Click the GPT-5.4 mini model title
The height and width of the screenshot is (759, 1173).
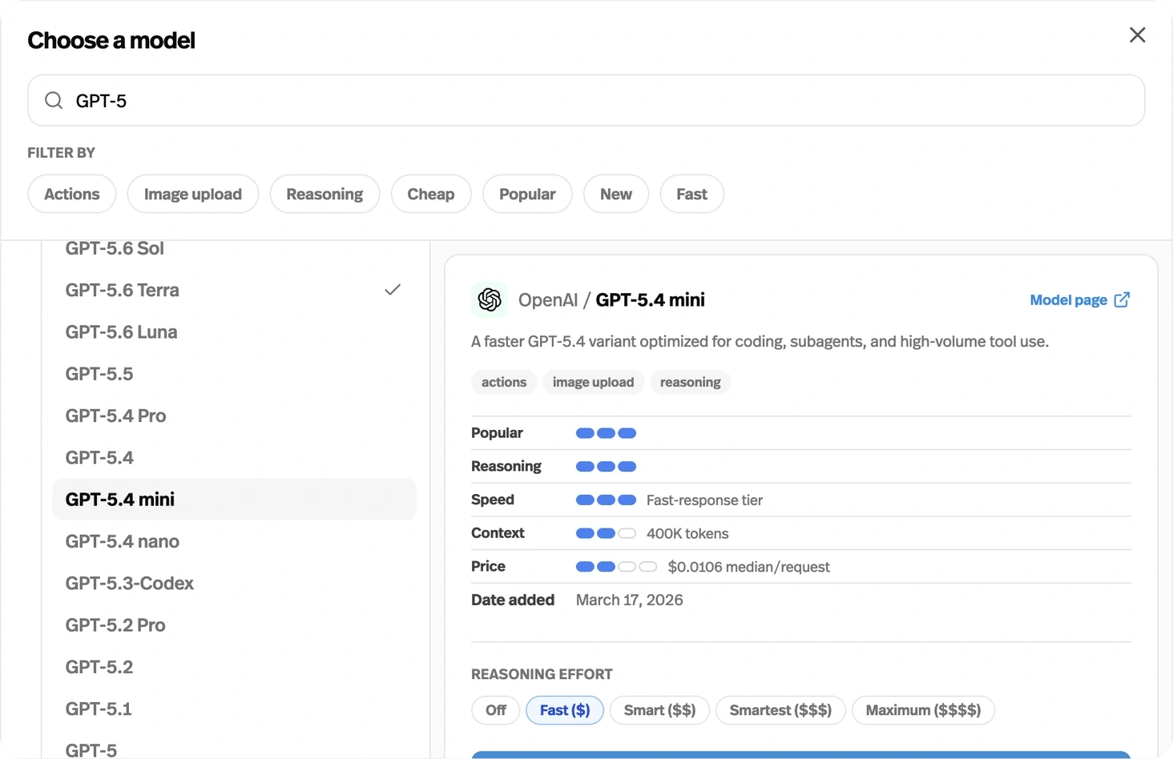click(x=650, y=299)
